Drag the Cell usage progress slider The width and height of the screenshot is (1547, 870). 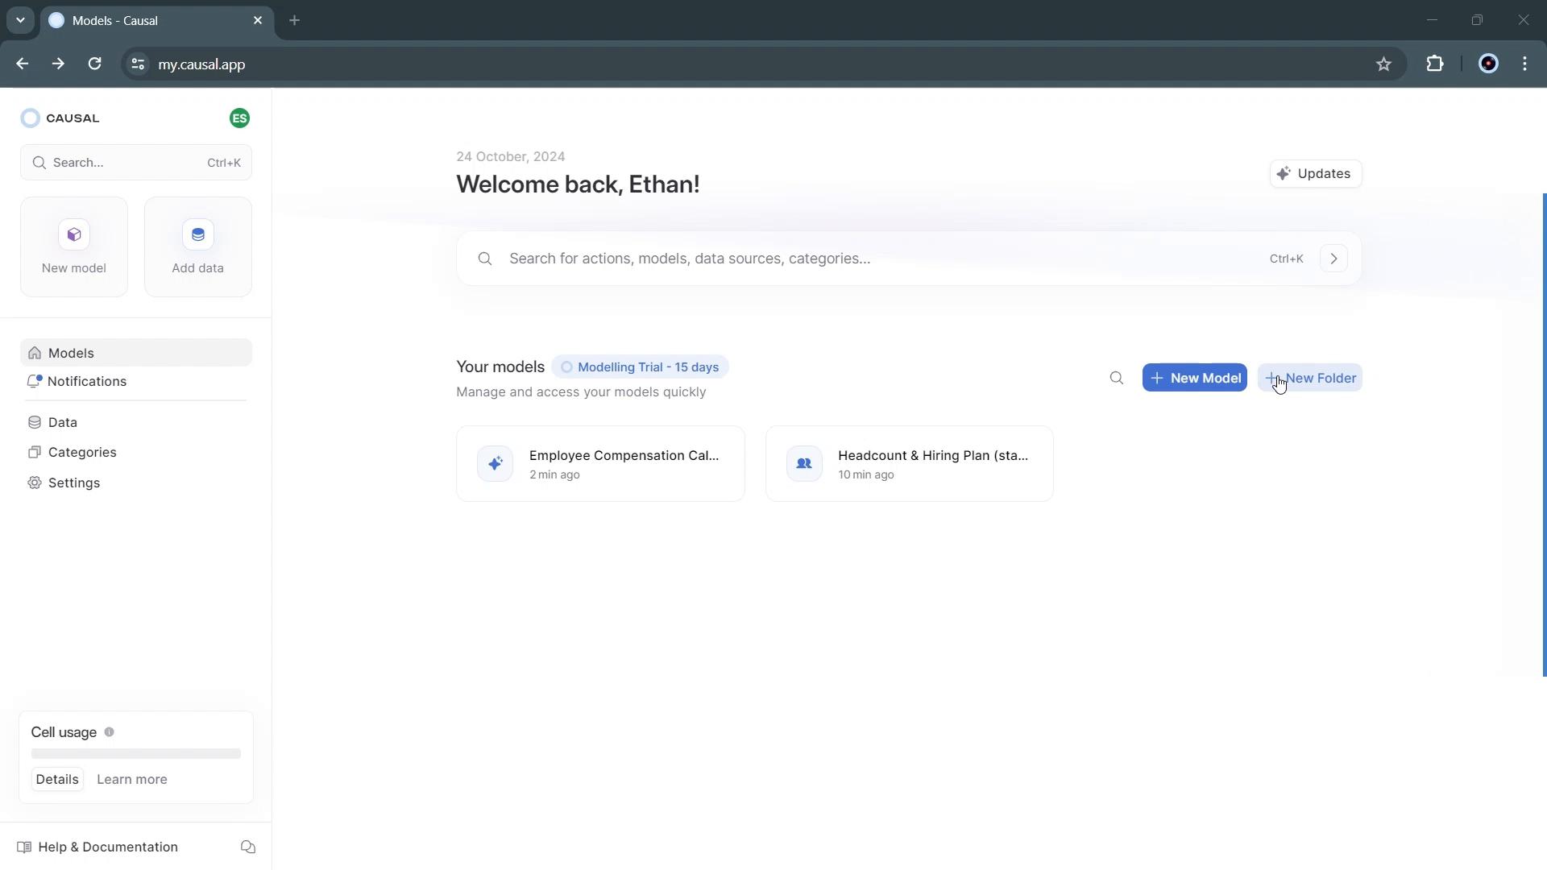(136, 753)
